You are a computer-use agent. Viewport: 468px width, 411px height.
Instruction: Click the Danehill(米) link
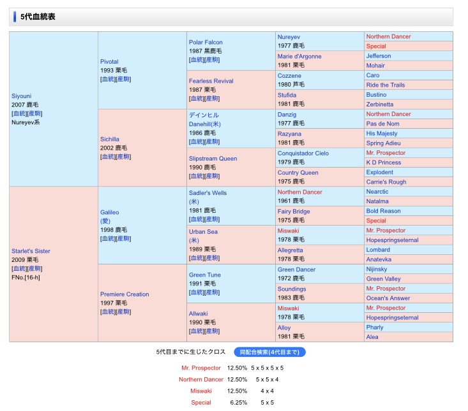(x=204, y=124)
